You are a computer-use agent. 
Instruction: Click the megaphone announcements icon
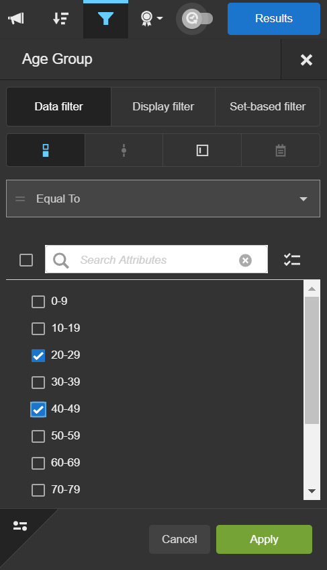coord(16,19)
